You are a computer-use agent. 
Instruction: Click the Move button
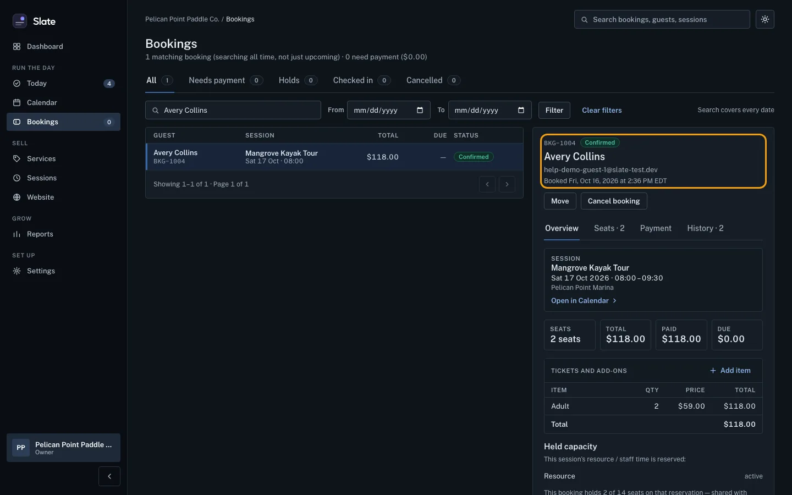pos(560,201)
